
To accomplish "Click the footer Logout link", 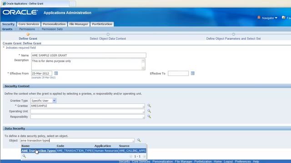I will coord(228,161).
